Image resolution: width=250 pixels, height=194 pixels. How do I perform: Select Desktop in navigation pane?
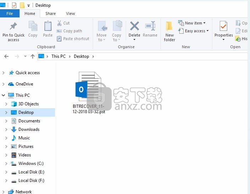tap(26, 112)
